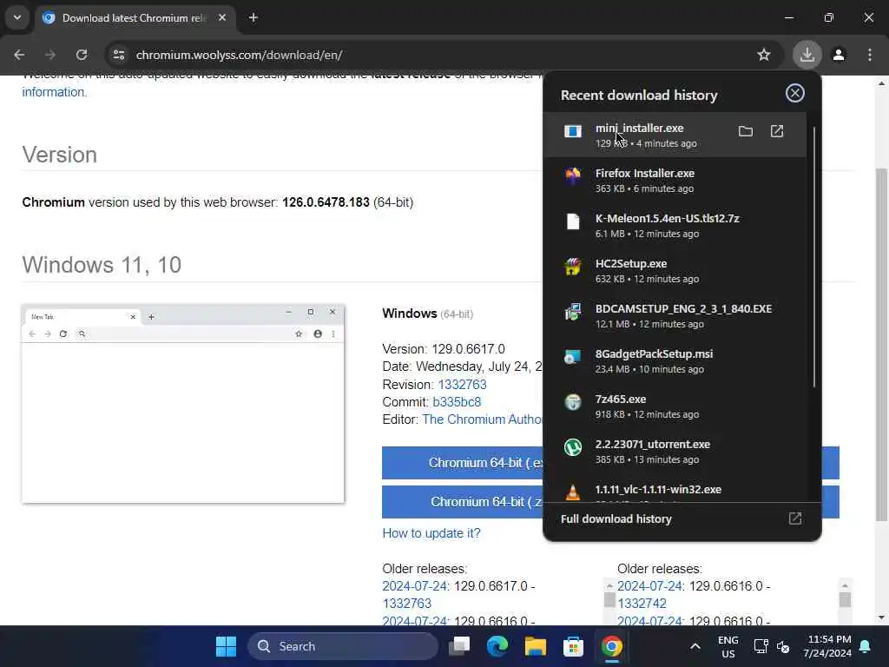Click the HC2Setup file icon
889x667 pixels.
pyautogui.click(x=573, y=266)
